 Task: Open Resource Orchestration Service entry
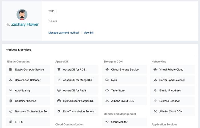[28, 112]
